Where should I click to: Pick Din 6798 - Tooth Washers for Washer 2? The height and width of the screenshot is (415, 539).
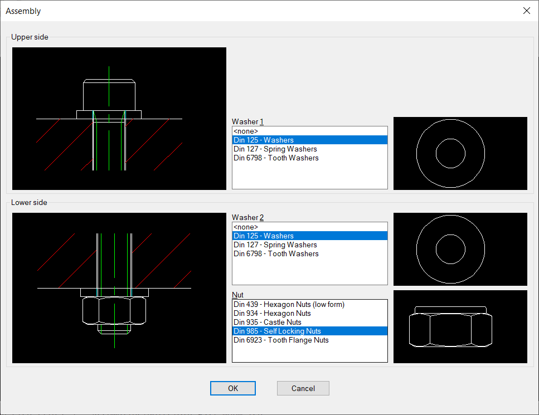tap(310, 254)
